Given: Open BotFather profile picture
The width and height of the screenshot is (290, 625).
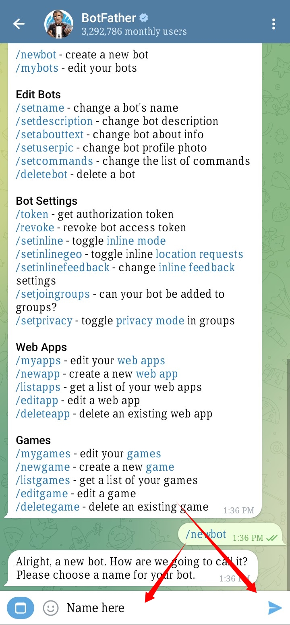Looking at the screenshot, I should click(x=59, y=24).
